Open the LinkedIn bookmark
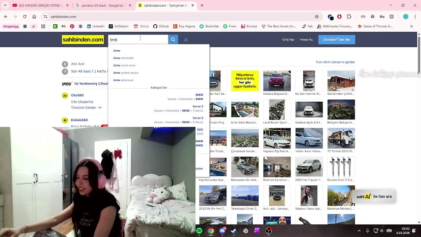421x237 pixels. coord(96,26)
